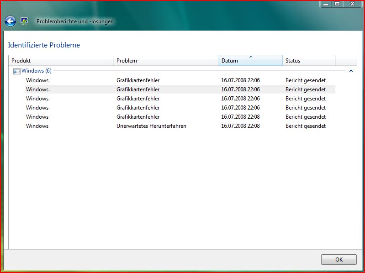365x273 pixels.
Task: Sort by the Datum column header
Action: click(x=251, y=61)
